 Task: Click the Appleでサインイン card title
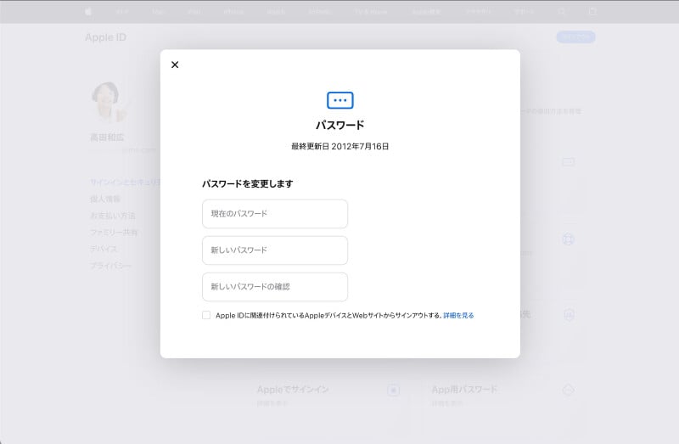click(293, 390)
